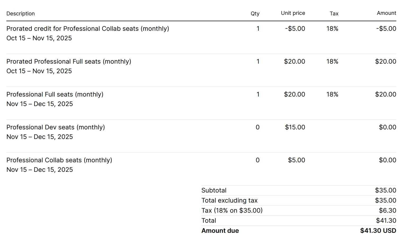
Task: Click the Qty column header
Action: click(255, 14)
